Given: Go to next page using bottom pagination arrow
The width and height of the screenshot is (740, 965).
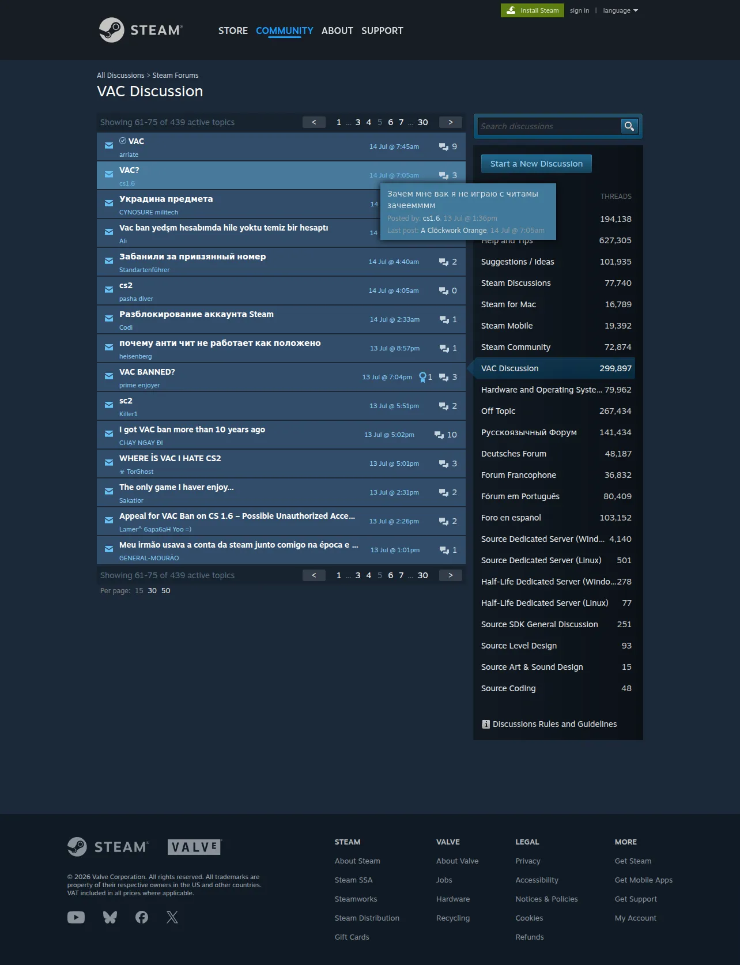Looking at the screenshot, I should click(451, 575).
